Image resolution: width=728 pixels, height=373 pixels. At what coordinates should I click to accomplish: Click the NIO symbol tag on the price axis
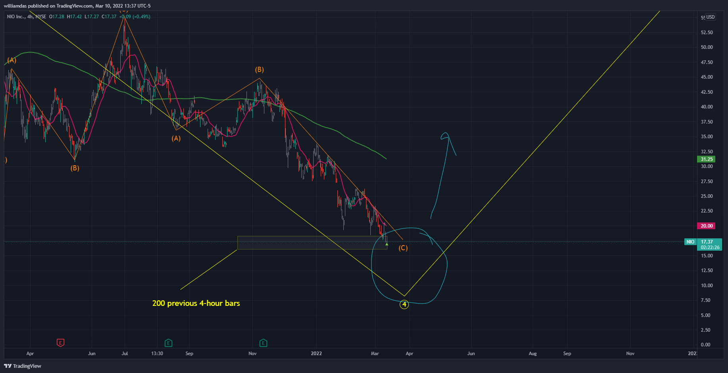point(690,242)
